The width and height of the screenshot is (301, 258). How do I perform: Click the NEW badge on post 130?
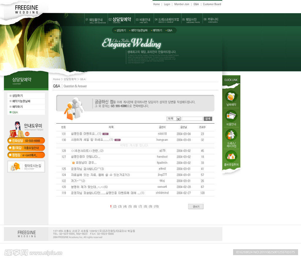click(118, 140)
